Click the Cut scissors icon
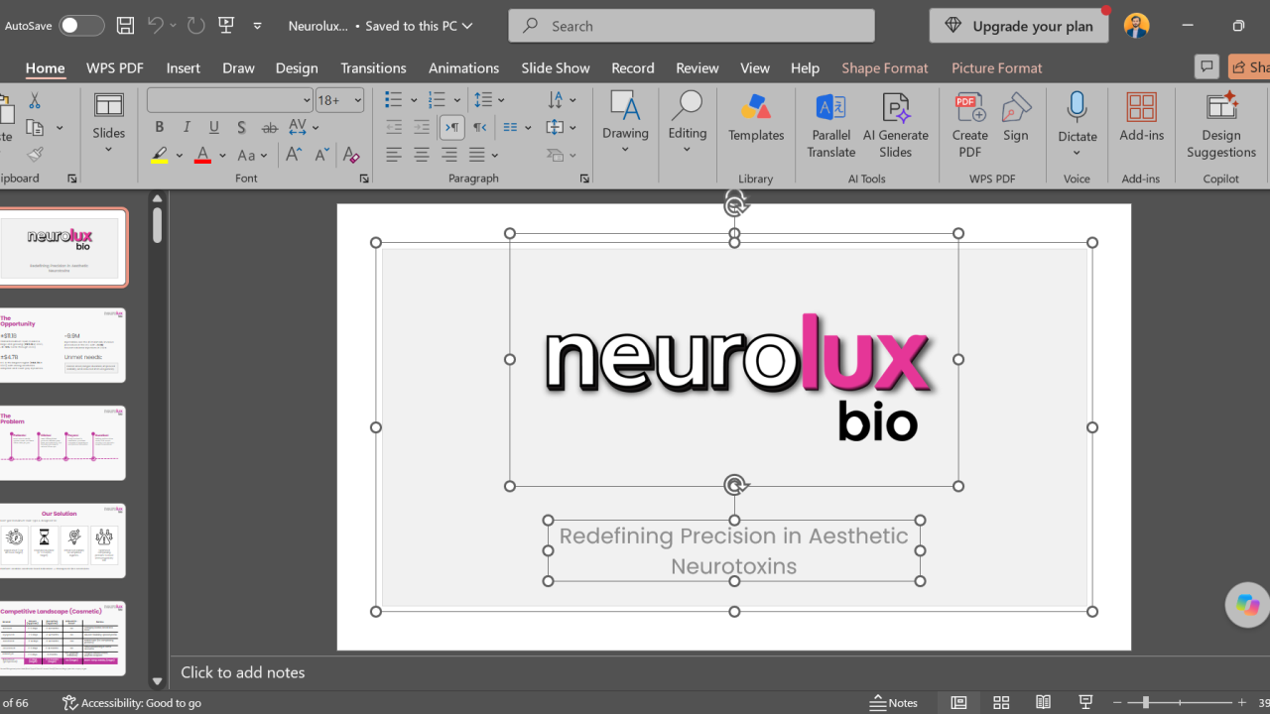Viewport: 1270px width, 714px height. (35, 101)
